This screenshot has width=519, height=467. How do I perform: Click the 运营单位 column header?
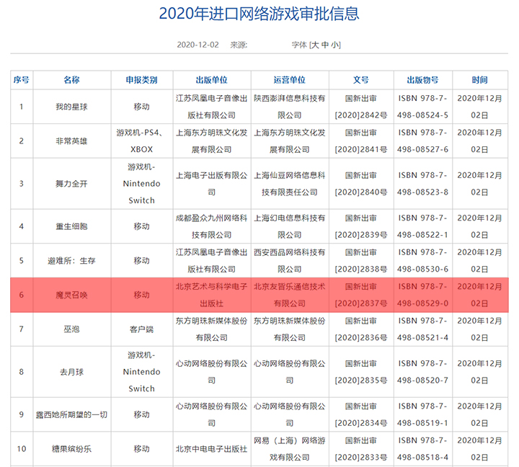pos(289,80)
